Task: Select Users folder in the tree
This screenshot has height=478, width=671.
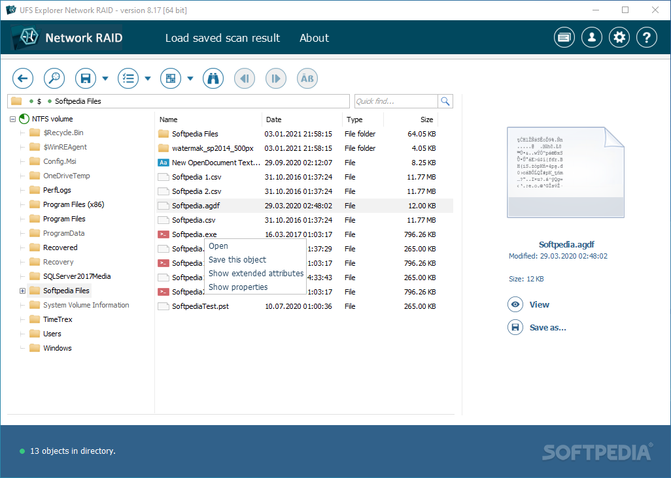Action: click(x=52, y=334)
